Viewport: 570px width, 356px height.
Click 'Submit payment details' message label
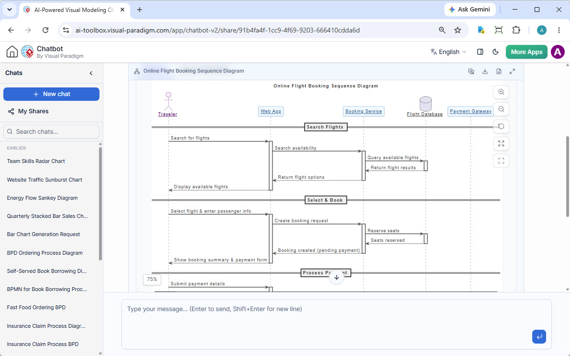coord(198,284)
